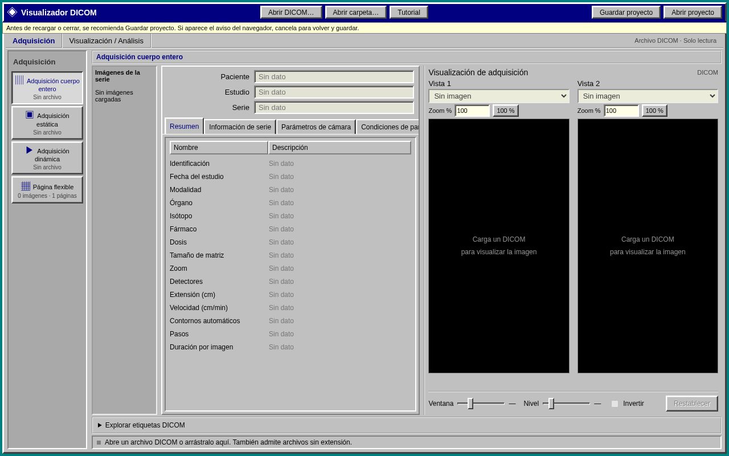Select the Adquisición dinámica play icon
The width and height of the screenshot is (729, 456).
(x=30, y=150)
